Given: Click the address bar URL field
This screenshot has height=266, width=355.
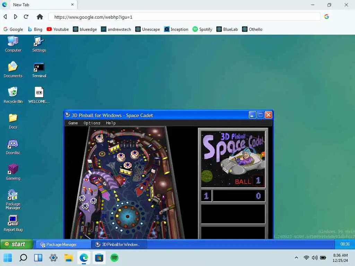Looking at the screenshot, I should (x=184, y=17).
